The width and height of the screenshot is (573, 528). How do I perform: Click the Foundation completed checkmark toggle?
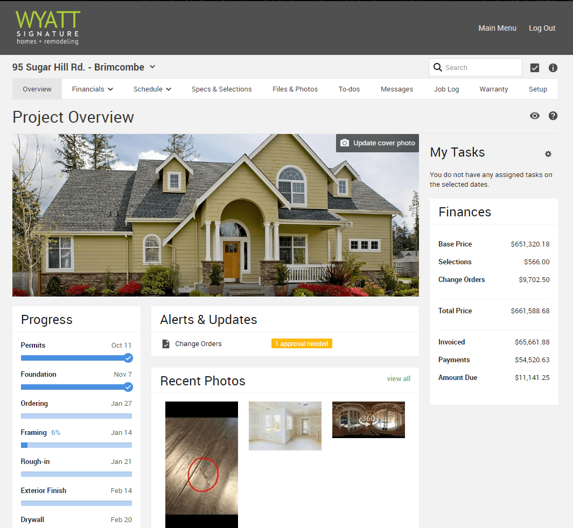[128, 387]
